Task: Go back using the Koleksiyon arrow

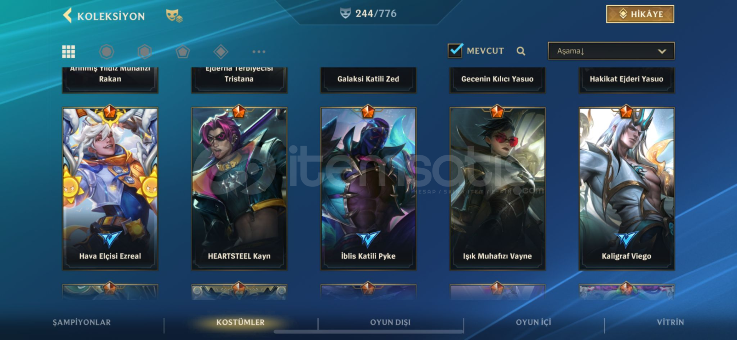Action: point(68,16)
